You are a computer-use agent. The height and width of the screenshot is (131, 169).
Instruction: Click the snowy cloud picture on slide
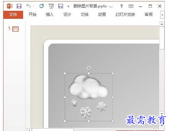pyautogui.click(x=89, y=97)
